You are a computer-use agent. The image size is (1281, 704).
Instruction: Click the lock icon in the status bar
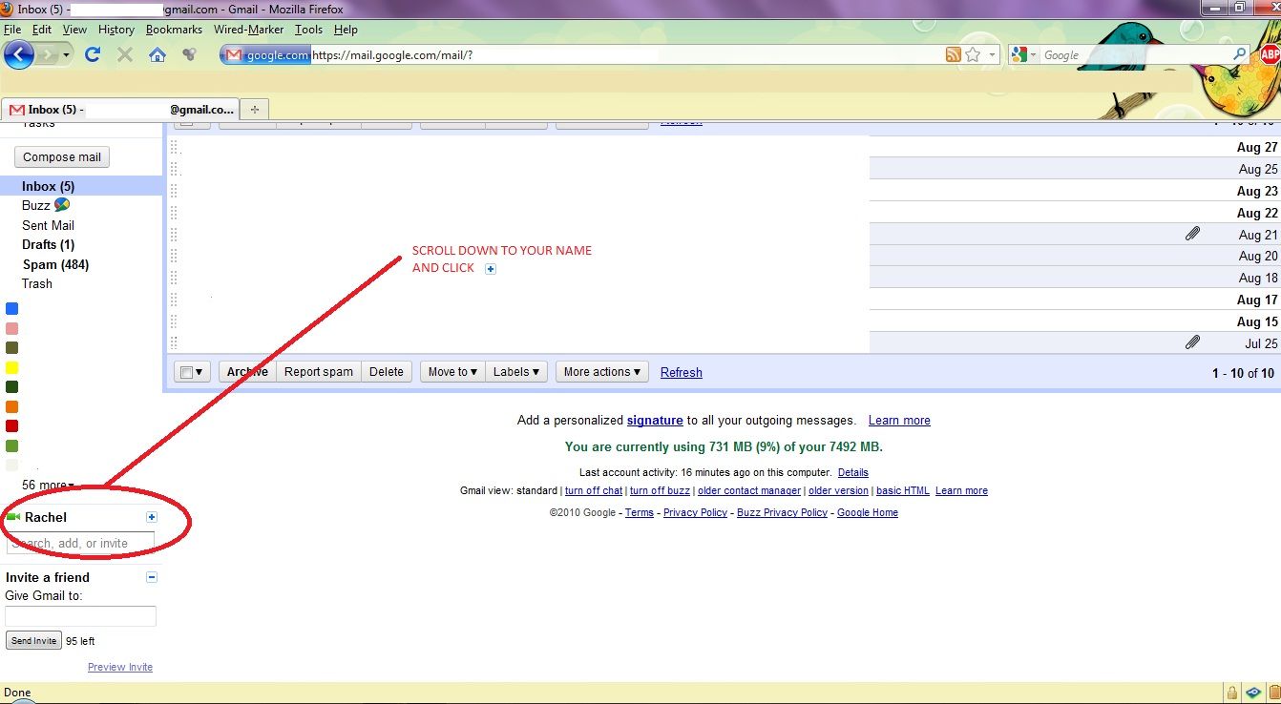[x=1231, y=693]
